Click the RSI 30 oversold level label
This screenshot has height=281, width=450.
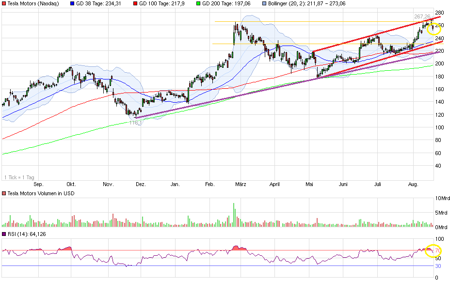pos(438,266)
